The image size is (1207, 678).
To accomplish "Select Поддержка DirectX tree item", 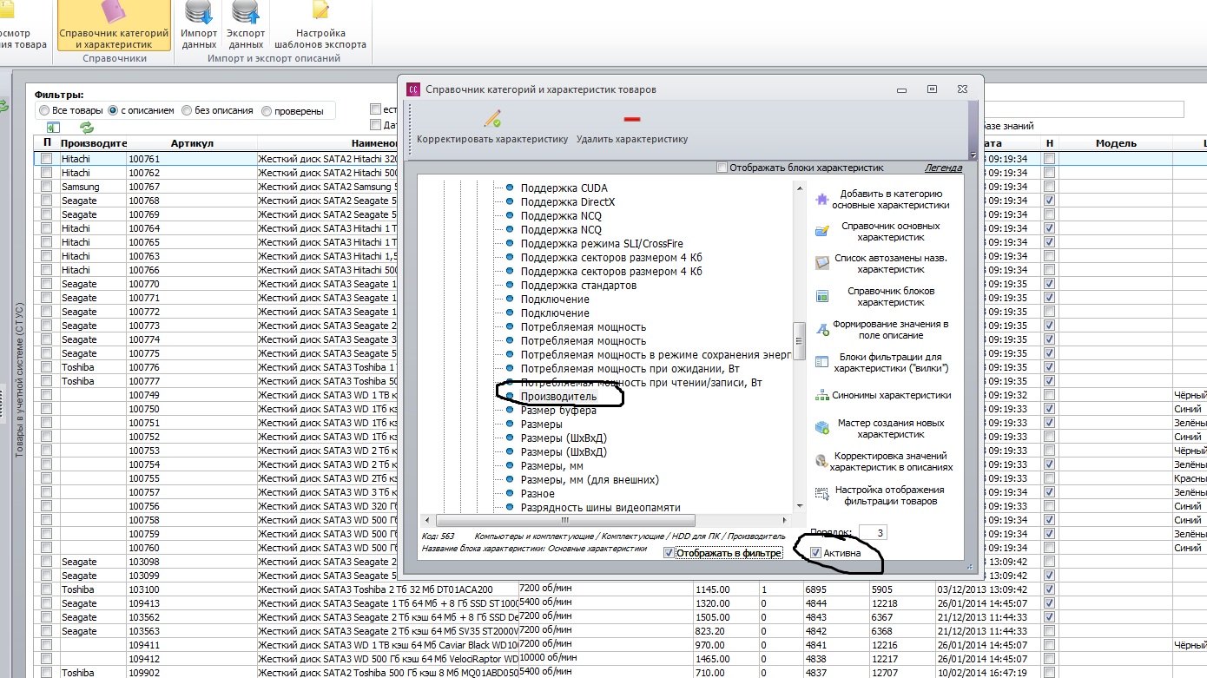I will click(568, 202).
